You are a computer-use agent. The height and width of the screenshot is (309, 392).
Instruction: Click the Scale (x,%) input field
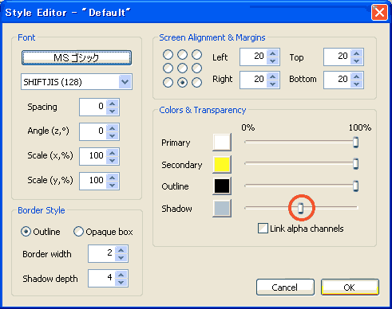click(x=93, y=156)
